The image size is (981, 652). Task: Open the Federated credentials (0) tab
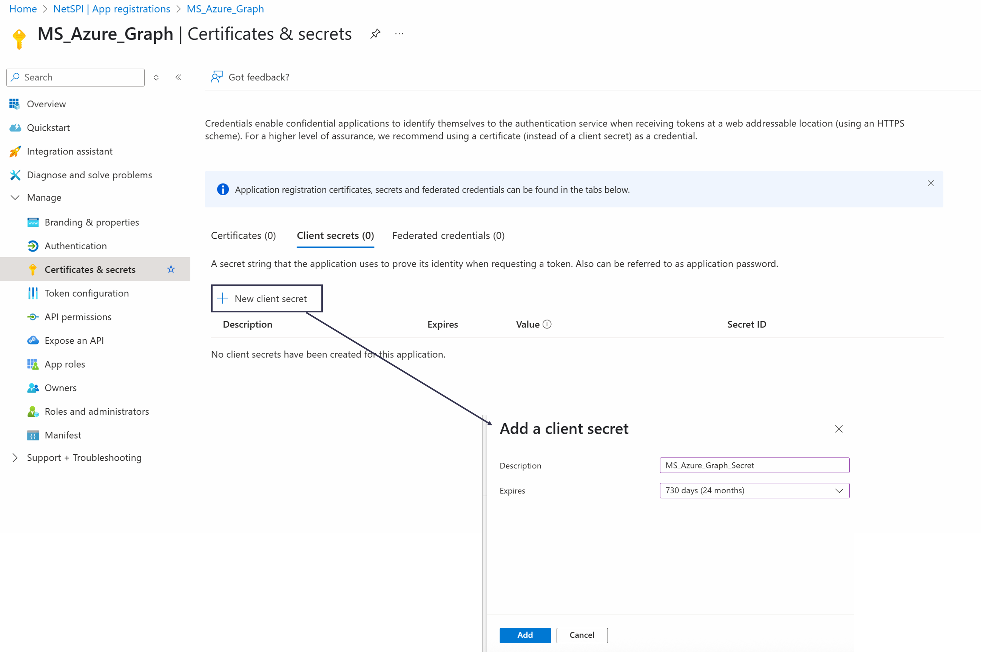click(x=448, y=236)
